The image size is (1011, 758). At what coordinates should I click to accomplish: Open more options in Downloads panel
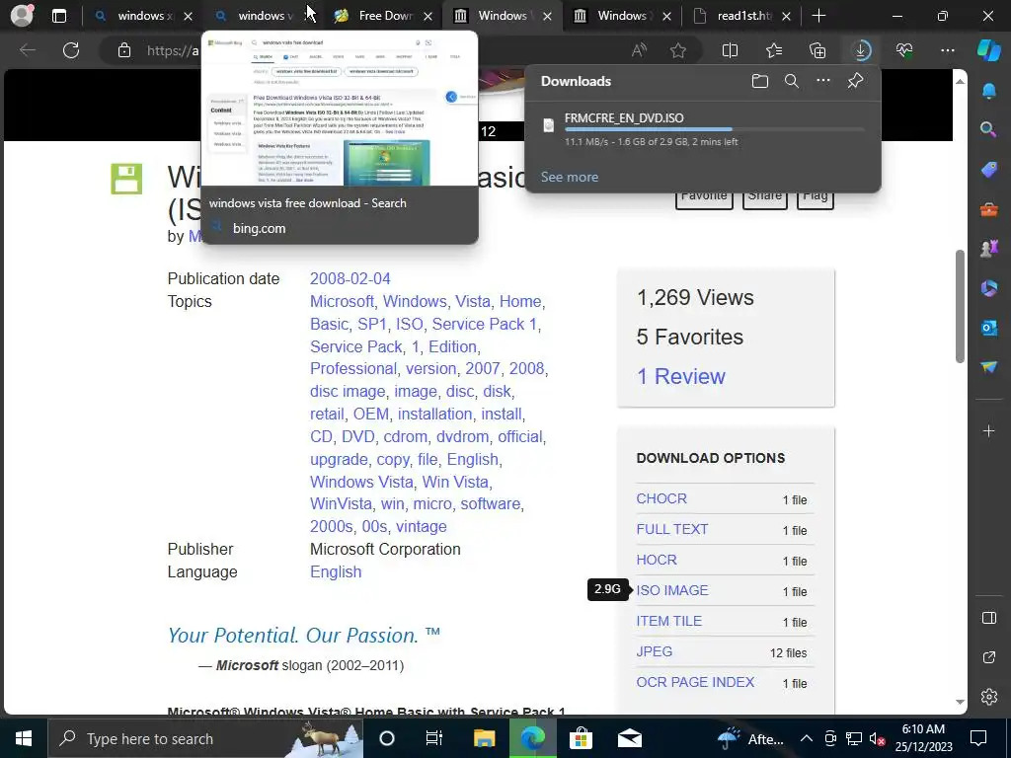tap(822, 81)
